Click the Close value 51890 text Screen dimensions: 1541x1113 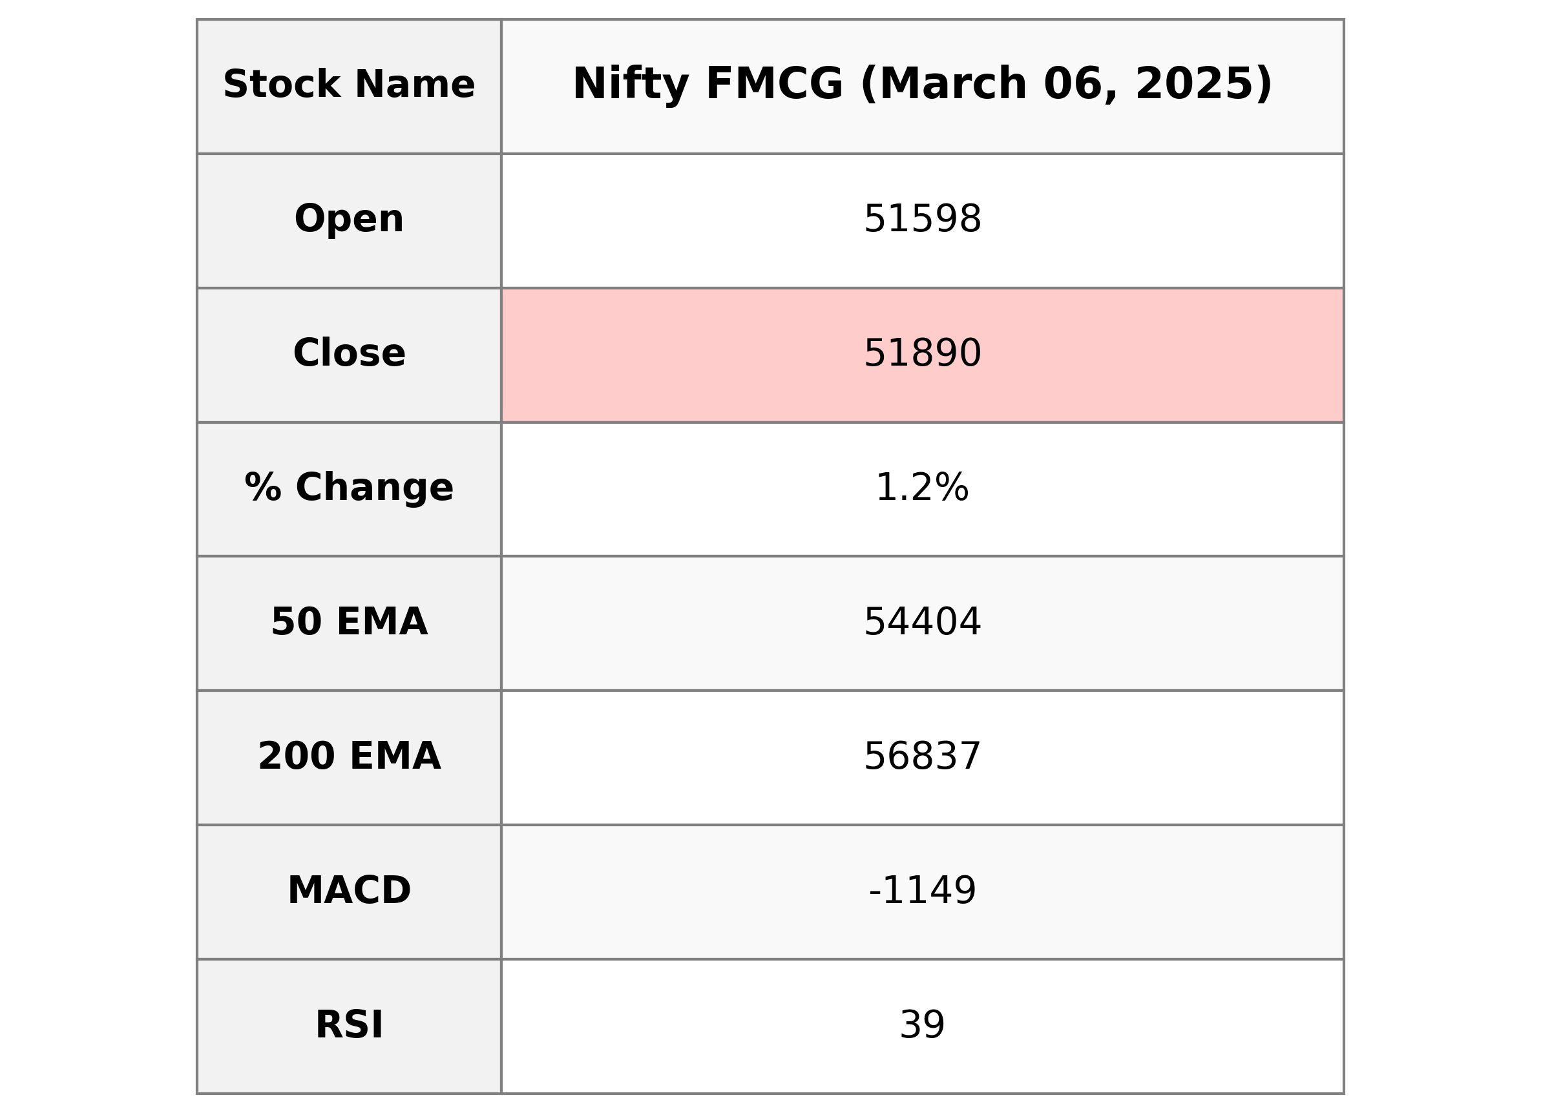(921, 354)
